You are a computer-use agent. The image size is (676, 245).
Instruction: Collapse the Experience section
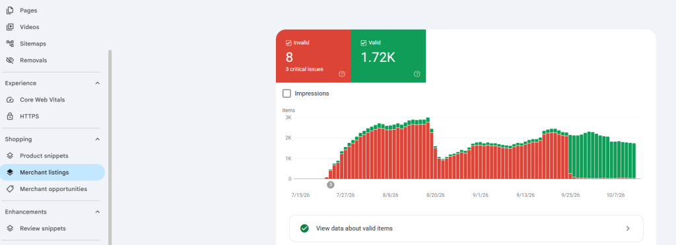pyautogui.click(x=98, y=83)
